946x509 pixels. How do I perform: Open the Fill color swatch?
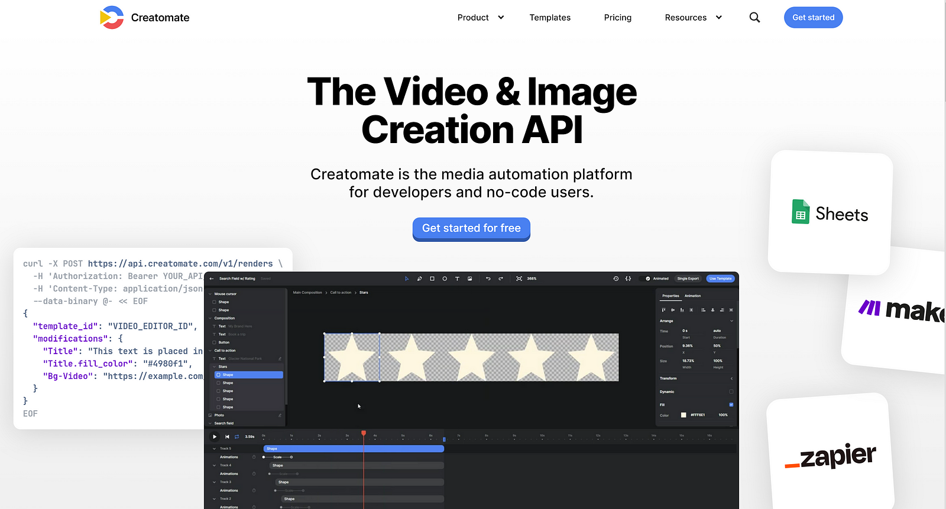(684, 415)
